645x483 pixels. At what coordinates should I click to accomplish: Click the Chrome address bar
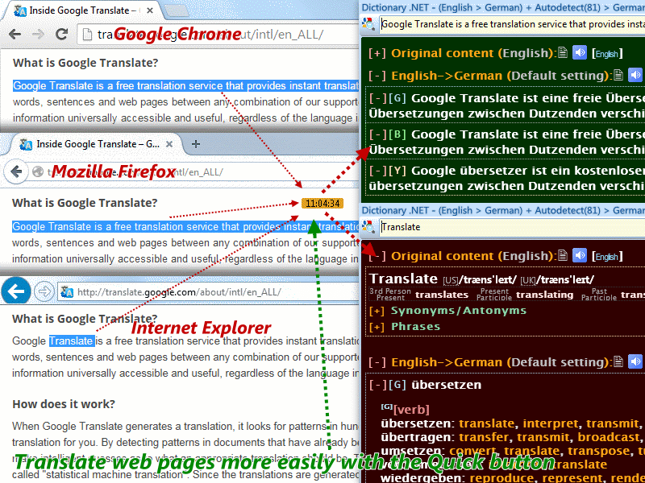(218, 35)
